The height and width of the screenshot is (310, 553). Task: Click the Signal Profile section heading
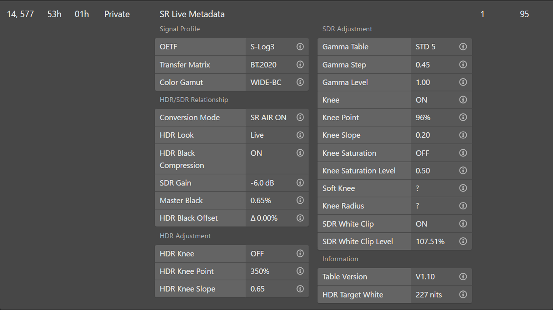pyautogui.click(x=180, y=29)
